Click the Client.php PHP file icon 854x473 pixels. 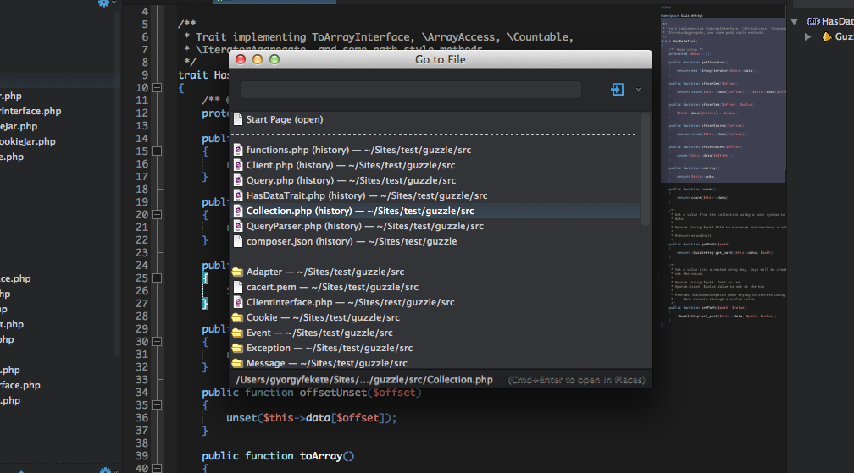tap(238, 165)
